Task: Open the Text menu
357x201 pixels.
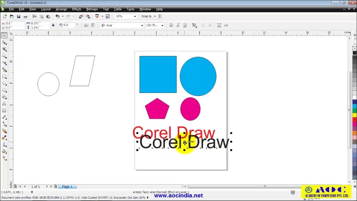Action: (106, 9)
